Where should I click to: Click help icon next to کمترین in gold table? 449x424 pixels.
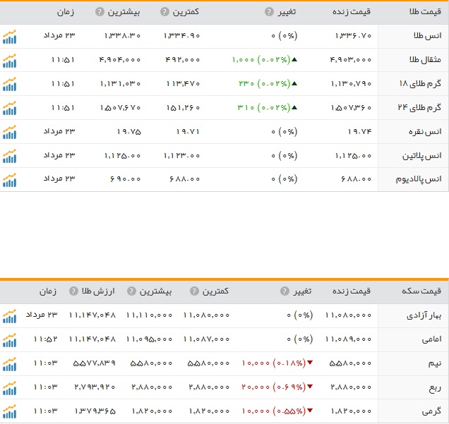click(164, 12)
